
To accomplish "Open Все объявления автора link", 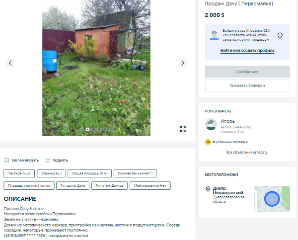I will pos(247,153).
